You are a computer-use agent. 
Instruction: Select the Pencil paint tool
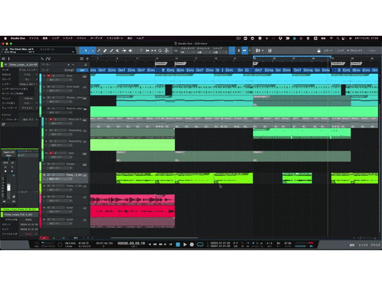point(98,51)
